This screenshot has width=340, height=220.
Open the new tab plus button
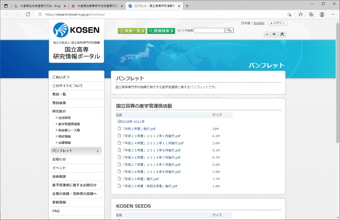pyautogui.click(x=187, y=6)
